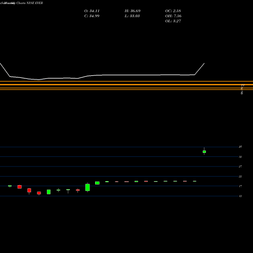
Task: Click the 27 price axis label
Action: tap(240, 166)
